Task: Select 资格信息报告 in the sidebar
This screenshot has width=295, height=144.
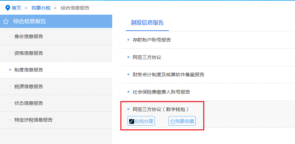Action: click(56, 53)
